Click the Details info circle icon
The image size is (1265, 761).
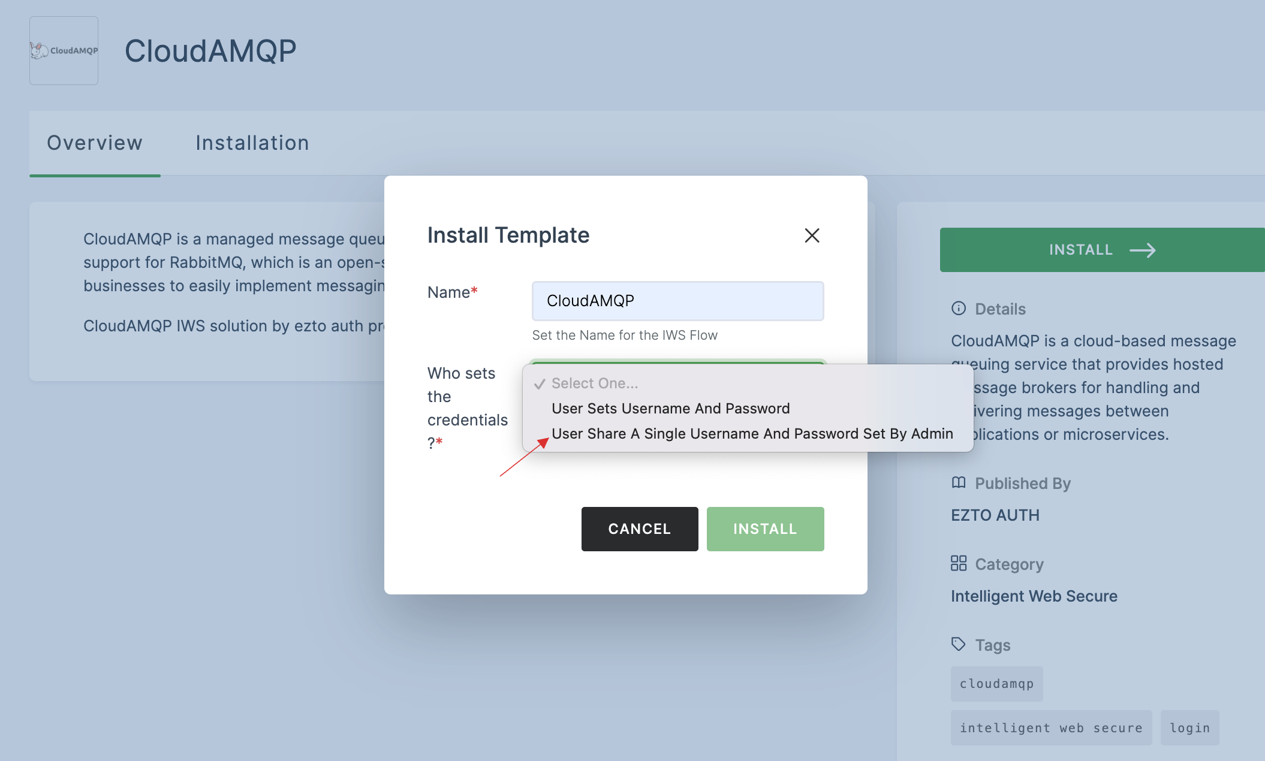pos(957,308)
